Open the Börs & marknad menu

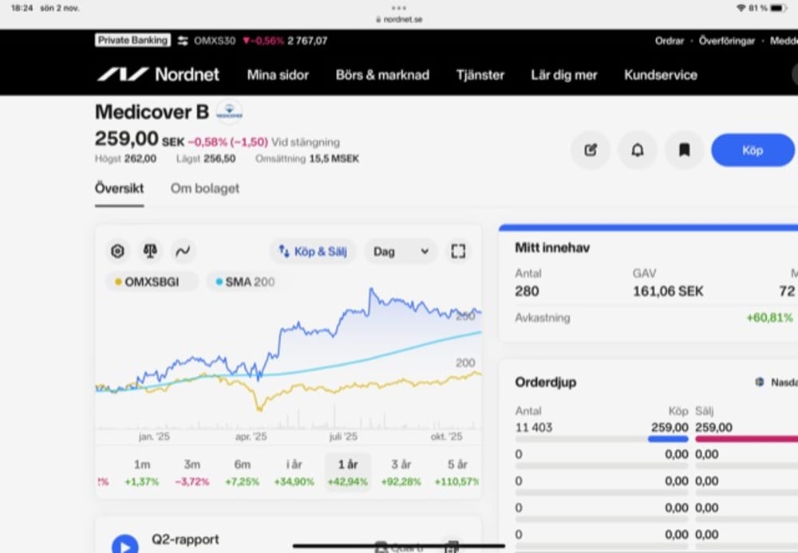tap(382, 75)
